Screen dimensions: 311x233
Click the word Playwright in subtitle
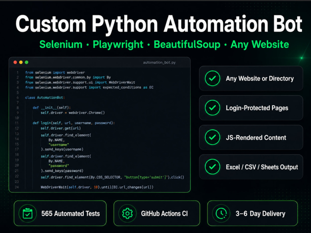[118, 45]
